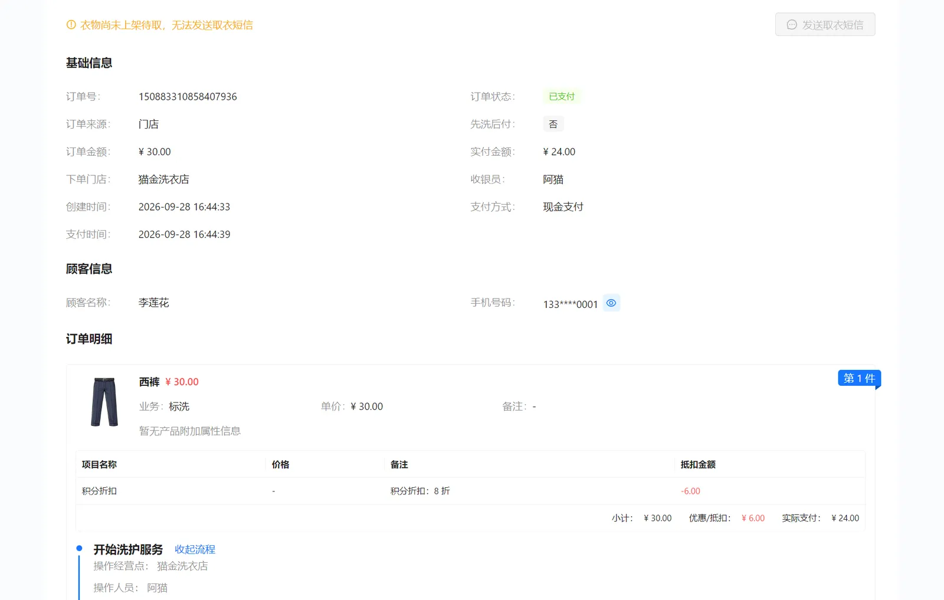944x600 pixels.
Task: Click the 门店 order source value
Action: [149, 124]
